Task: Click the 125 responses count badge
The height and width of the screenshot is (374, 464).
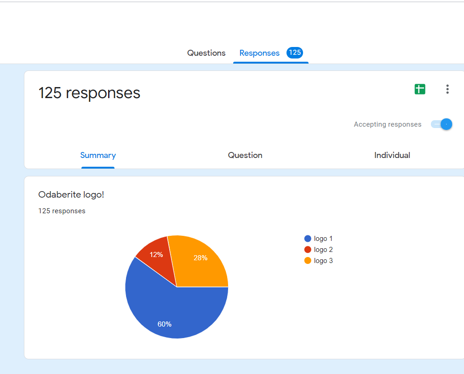Action: click(x=295, y=53)
